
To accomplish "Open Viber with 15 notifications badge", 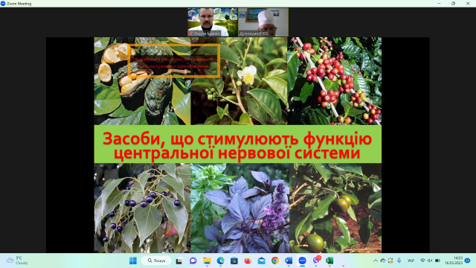I will click(x=316, y=261).
